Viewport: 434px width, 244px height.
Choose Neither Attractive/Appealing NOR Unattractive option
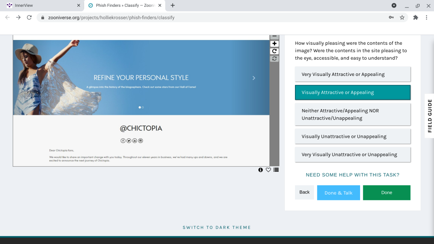[353, 114]
